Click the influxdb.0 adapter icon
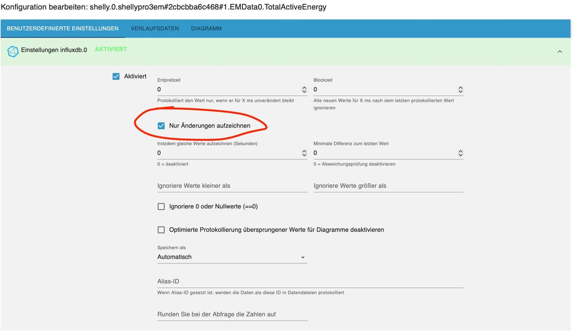 [12, 51]
